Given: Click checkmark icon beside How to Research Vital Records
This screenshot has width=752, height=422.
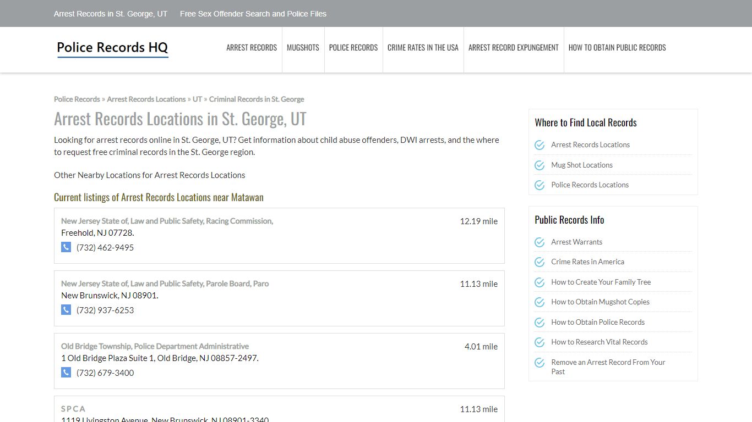Looking at the screenshot, I should pos(540,342).
